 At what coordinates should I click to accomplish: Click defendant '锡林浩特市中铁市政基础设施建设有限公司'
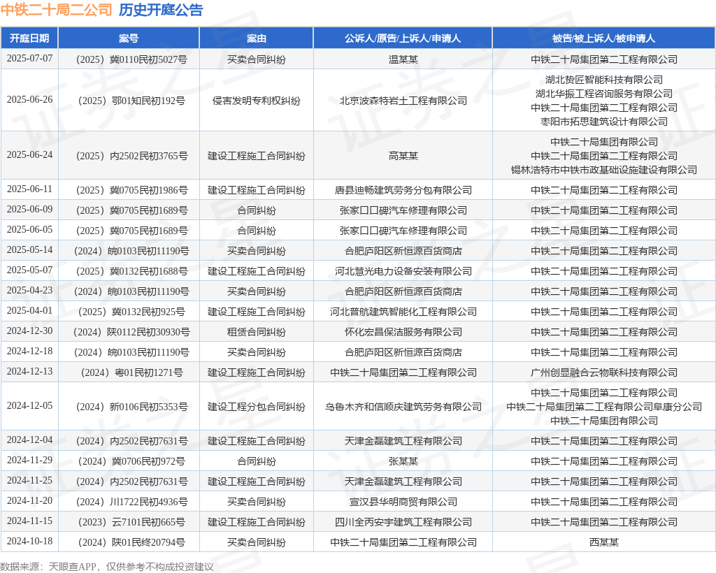tap(603, 171)
